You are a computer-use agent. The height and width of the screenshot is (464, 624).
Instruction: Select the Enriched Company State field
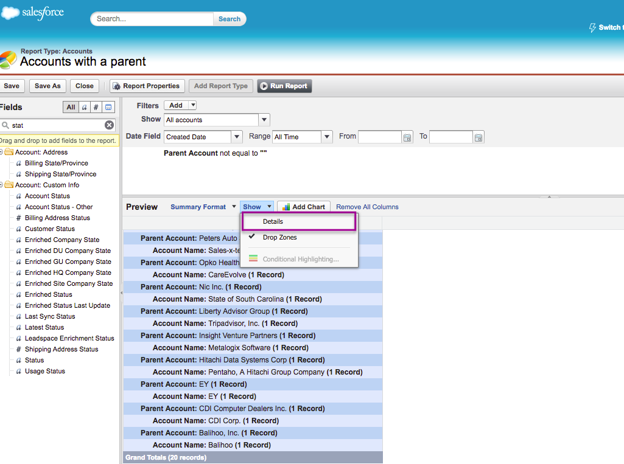click(x=62, y=240)
